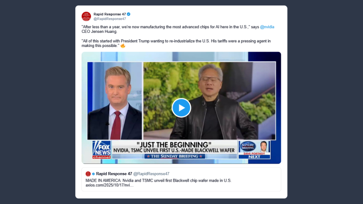Click the Sunday Briefing star banner
Screen dimensions: 363x204
coord(174,157)
